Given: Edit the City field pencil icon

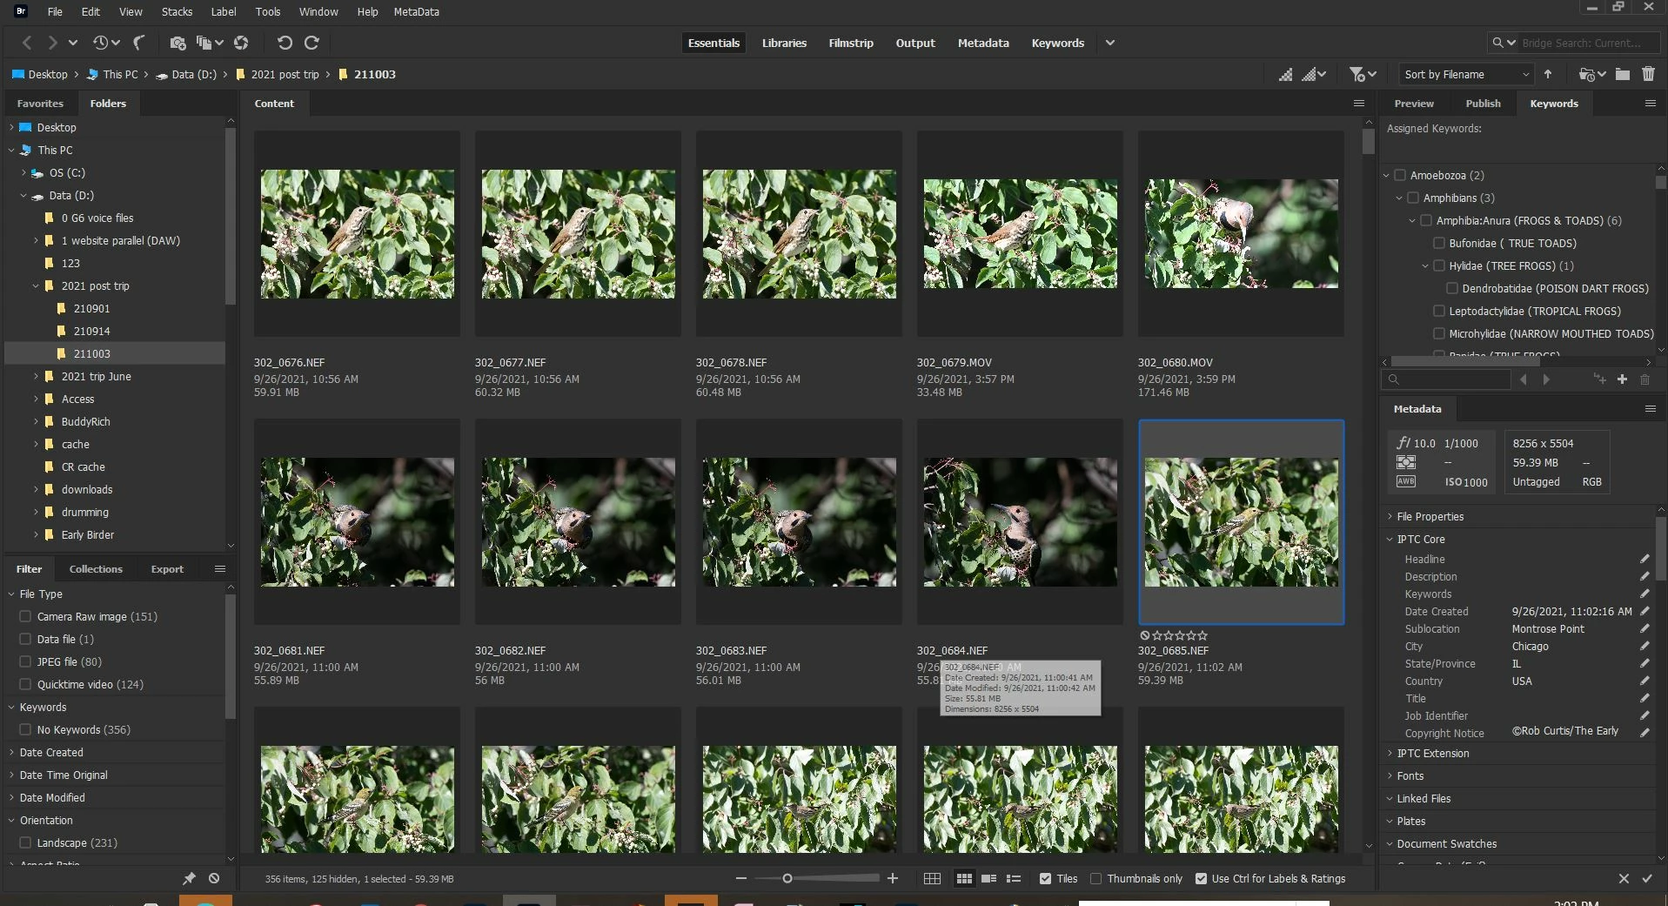Looking at the screenshot, I should (1645, 647).
